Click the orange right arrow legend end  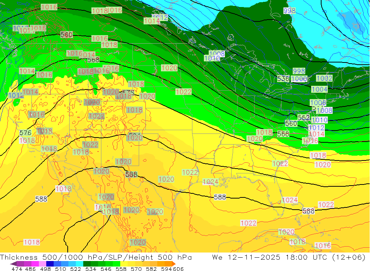[174, 264]
